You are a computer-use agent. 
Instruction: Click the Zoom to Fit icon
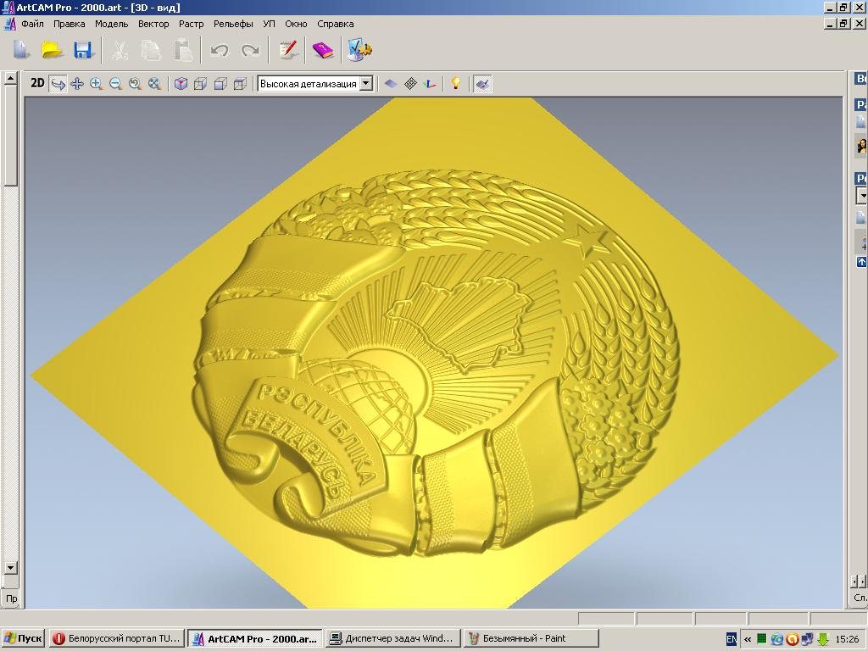point(155,84)
